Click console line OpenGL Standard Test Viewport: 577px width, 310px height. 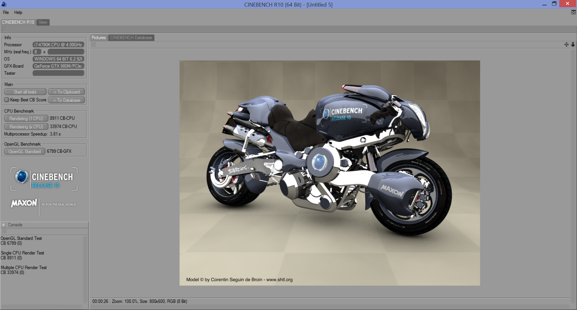coord(21,238)
